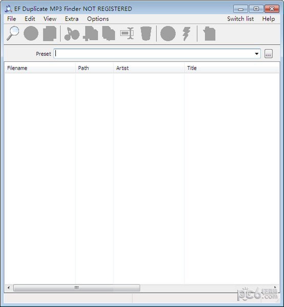Screen dimensions: 284x307
Task: Click the lightning bolt toolbar icon
Action: pyautogui.click(x=186, y=34)
